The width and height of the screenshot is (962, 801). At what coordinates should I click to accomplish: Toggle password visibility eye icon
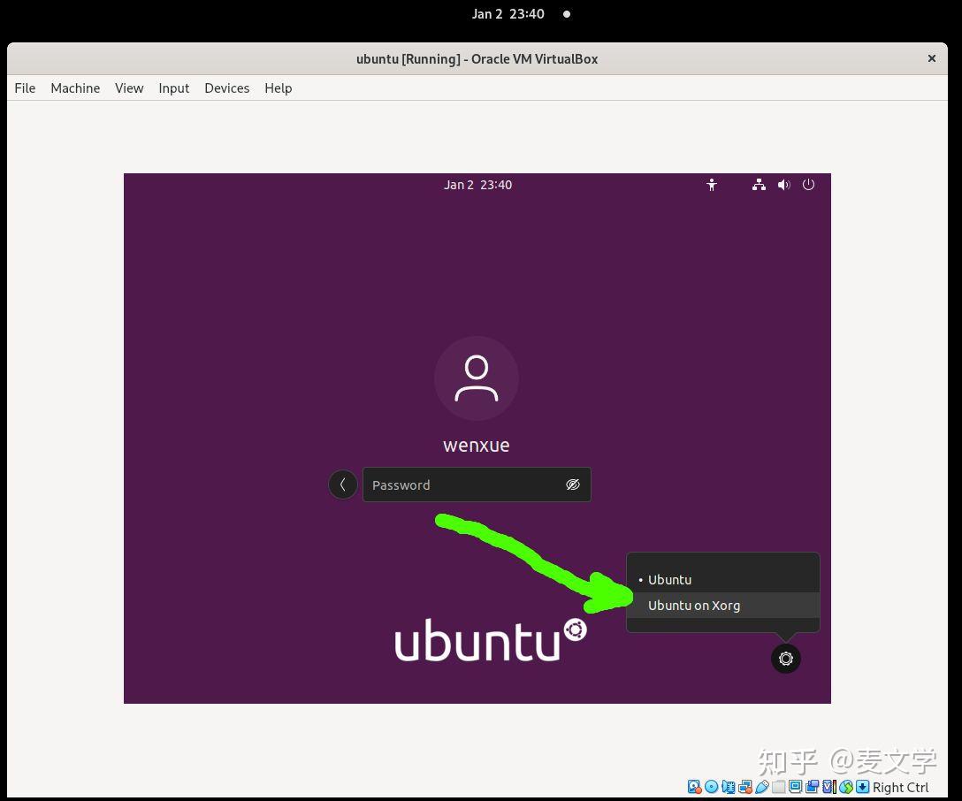pos(573,484)
